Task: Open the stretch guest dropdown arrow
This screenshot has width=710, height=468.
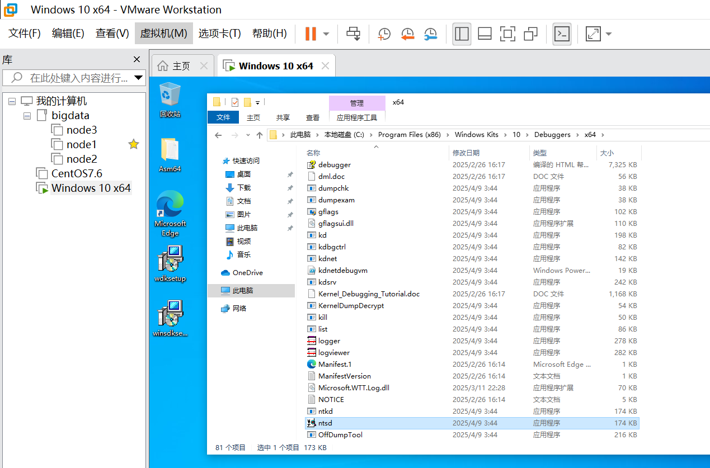Action: [x=608, y=34]
